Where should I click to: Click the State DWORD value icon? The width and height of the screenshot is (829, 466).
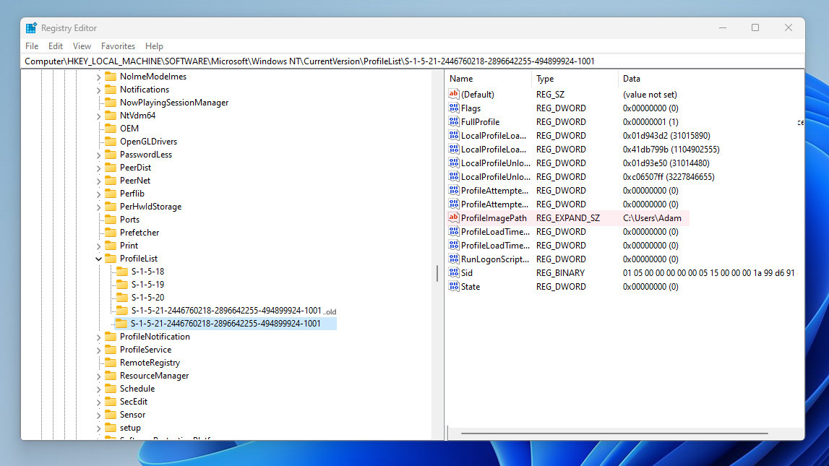tap(454, 286)
